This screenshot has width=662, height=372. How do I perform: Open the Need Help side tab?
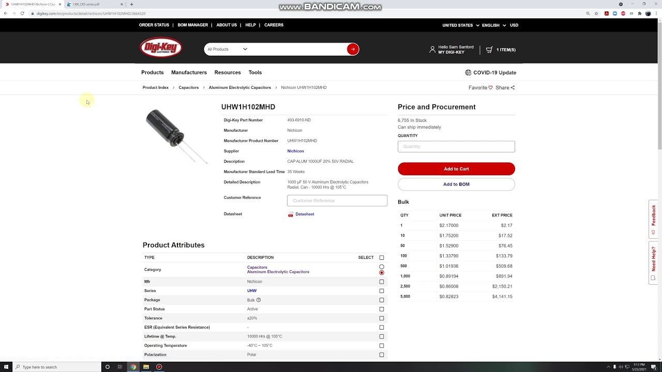654,262
